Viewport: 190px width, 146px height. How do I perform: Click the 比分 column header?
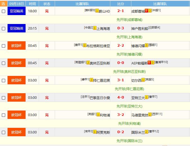click(x=121, y=4)
